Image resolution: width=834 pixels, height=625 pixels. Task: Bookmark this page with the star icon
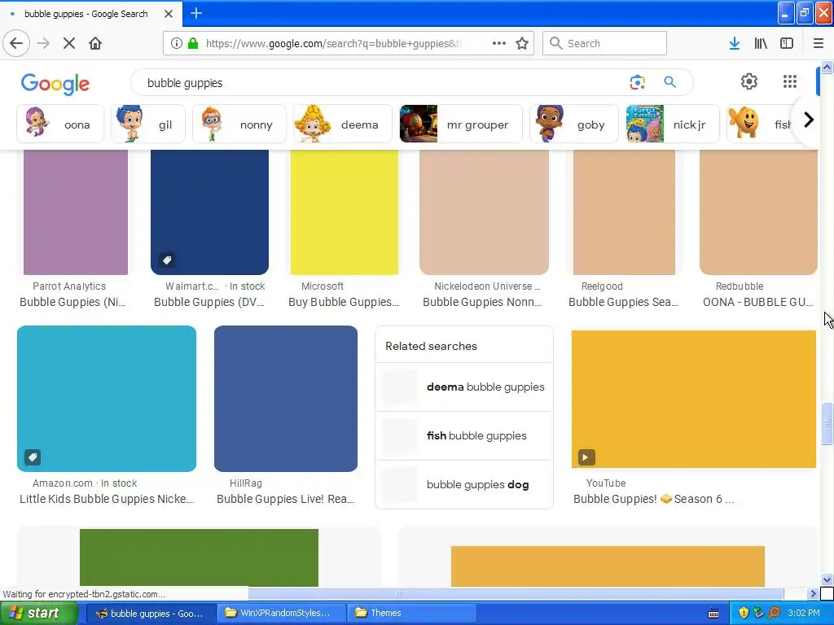pos(522,43)
